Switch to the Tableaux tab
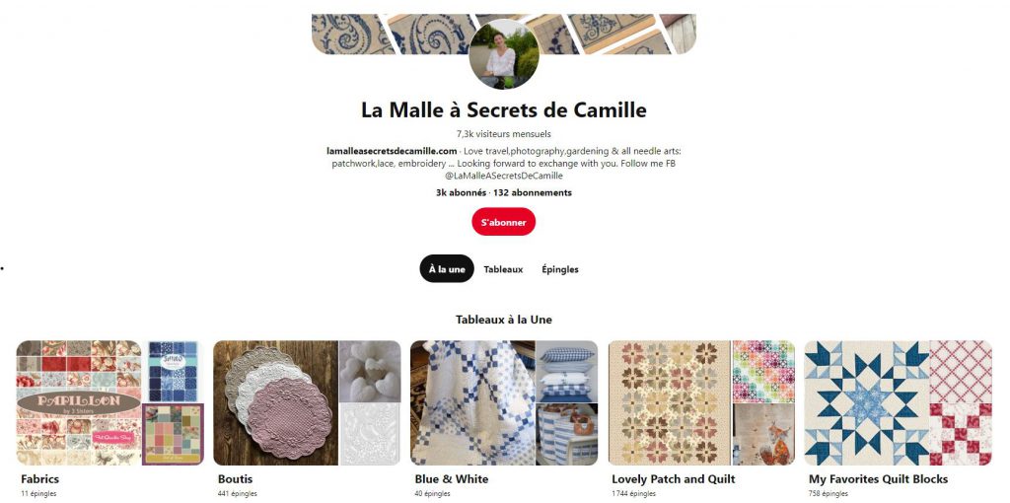Screen dimensions: 1010x503 (x=504, y=269)
